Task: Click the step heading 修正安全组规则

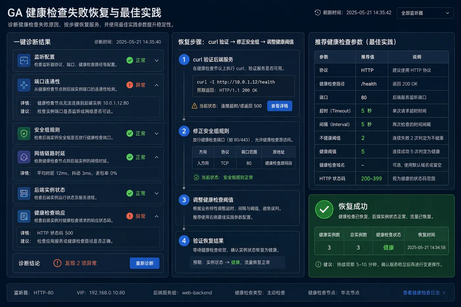Action: [211, 131]
